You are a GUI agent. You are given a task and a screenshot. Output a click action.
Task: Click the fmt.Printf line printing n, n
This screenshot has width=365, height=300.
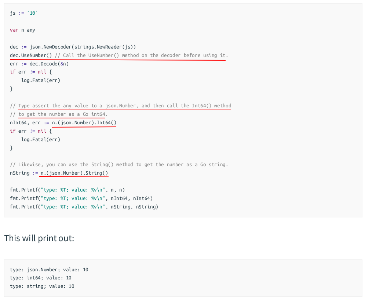[x=67, y=190]
